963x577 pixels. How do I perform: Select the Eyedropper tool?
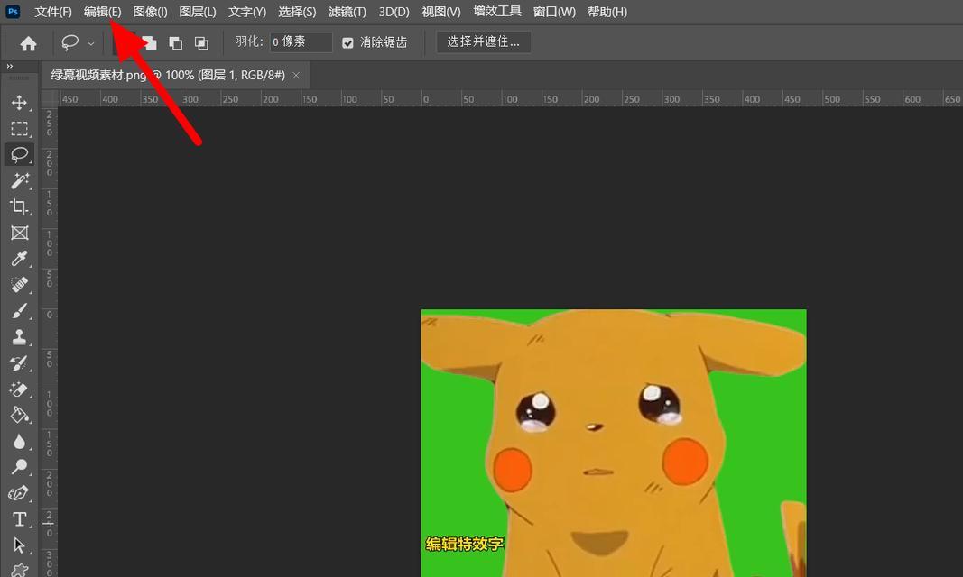click(x=19, y=259)
